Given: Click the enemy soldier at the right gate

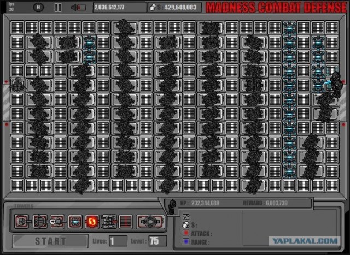Looking at the screenshot, I should (x=337, y=84).
